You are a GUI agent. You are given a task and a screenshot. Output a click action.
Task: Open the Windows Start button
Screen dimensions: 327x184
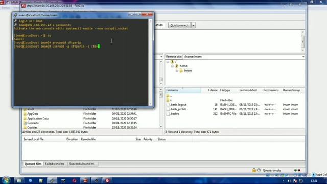pos(6,180)
